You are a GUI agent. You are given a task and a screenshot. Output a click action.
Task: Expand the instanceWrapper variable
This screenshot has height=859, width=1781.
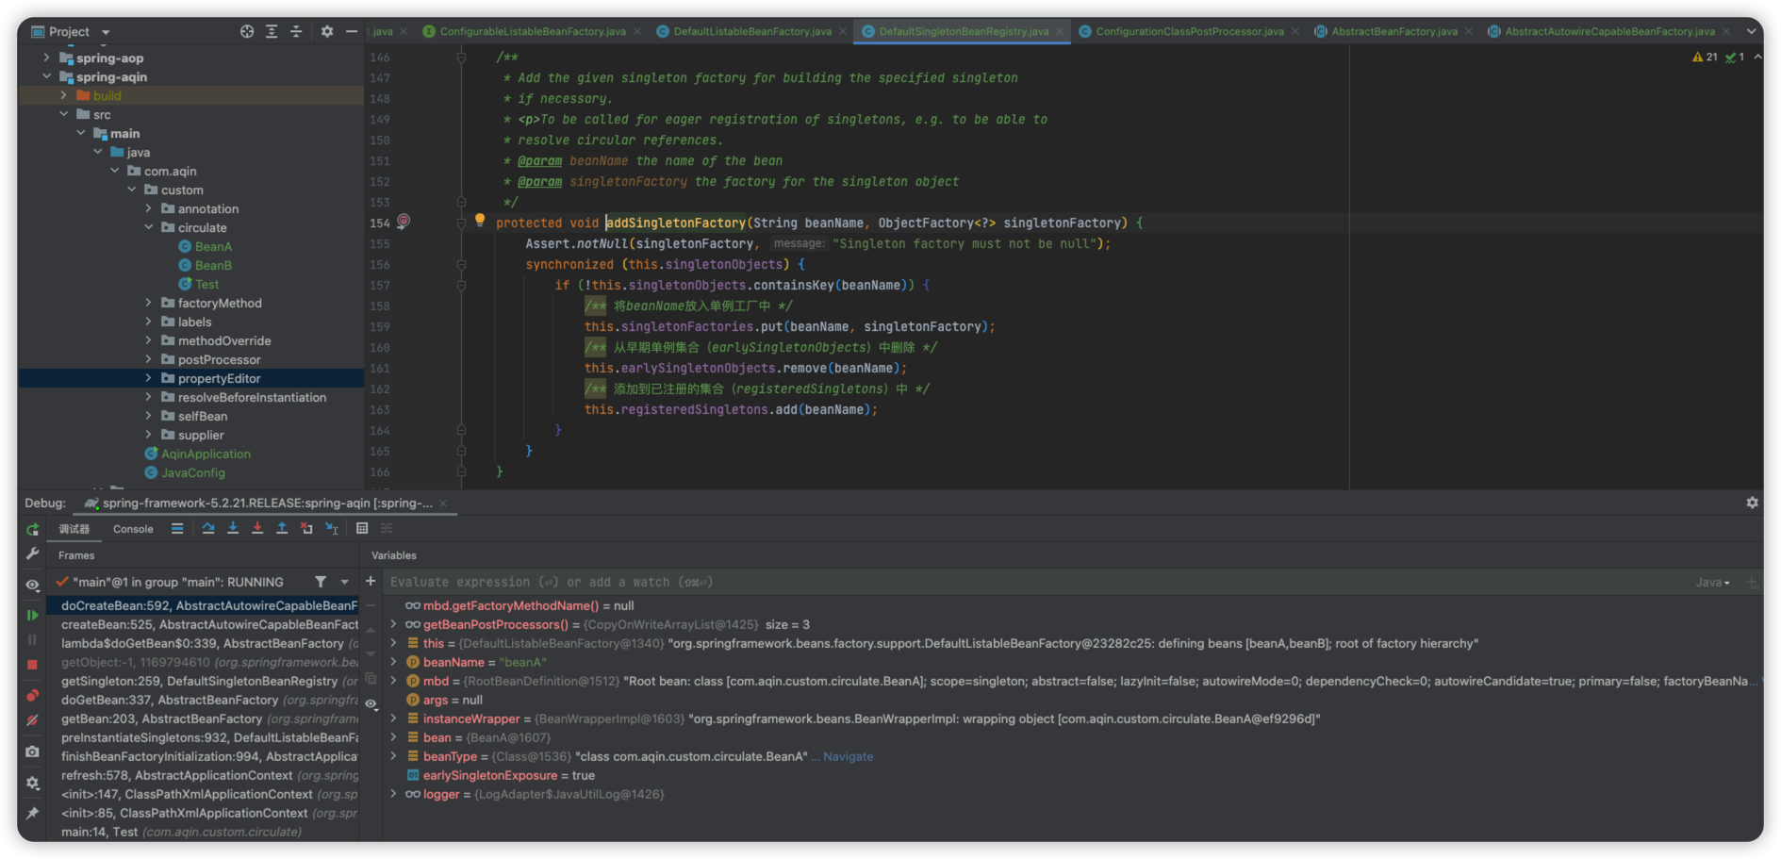click(x=393, y=719)
